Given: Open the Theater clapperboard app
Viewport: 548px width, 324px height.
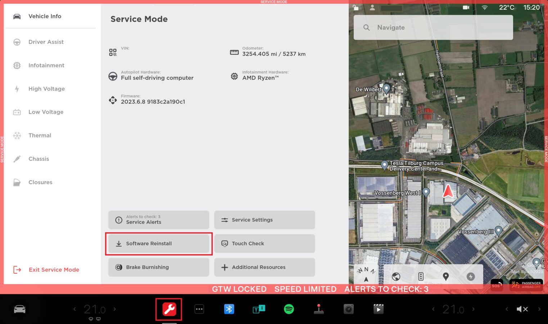Looking at the screenshot, I should pyautogui.click(x=379, y=309).
